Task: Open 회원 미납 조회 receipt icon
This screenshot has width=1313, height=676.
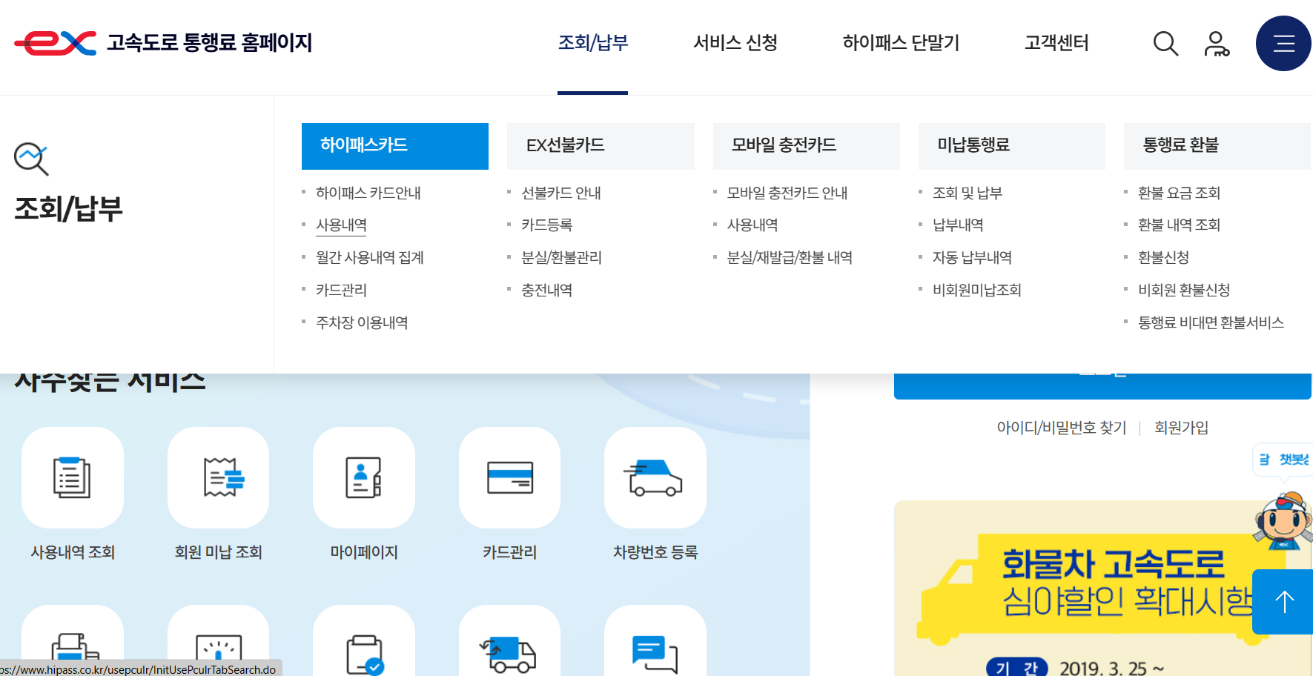Action: tap(217, 477)
